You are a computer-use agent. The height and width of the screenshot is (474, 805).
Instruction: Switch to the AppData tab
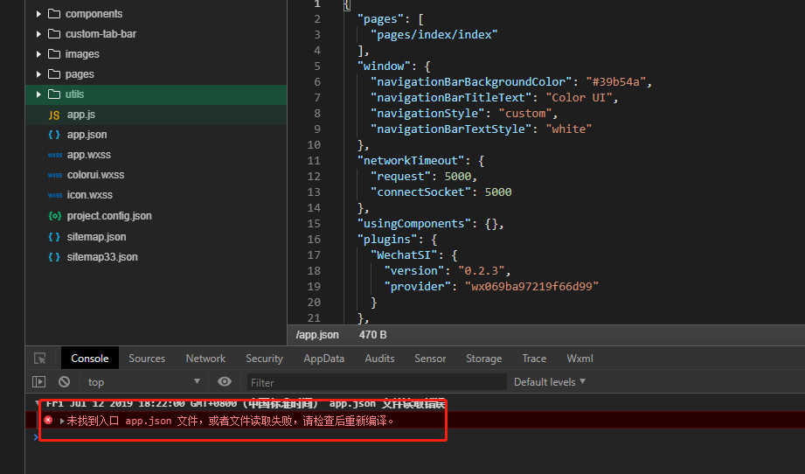coord(323,358)
